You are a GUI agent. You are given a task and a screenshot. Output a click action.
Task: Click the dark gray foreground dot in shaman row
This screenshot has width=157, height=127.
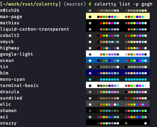[90, 111]
